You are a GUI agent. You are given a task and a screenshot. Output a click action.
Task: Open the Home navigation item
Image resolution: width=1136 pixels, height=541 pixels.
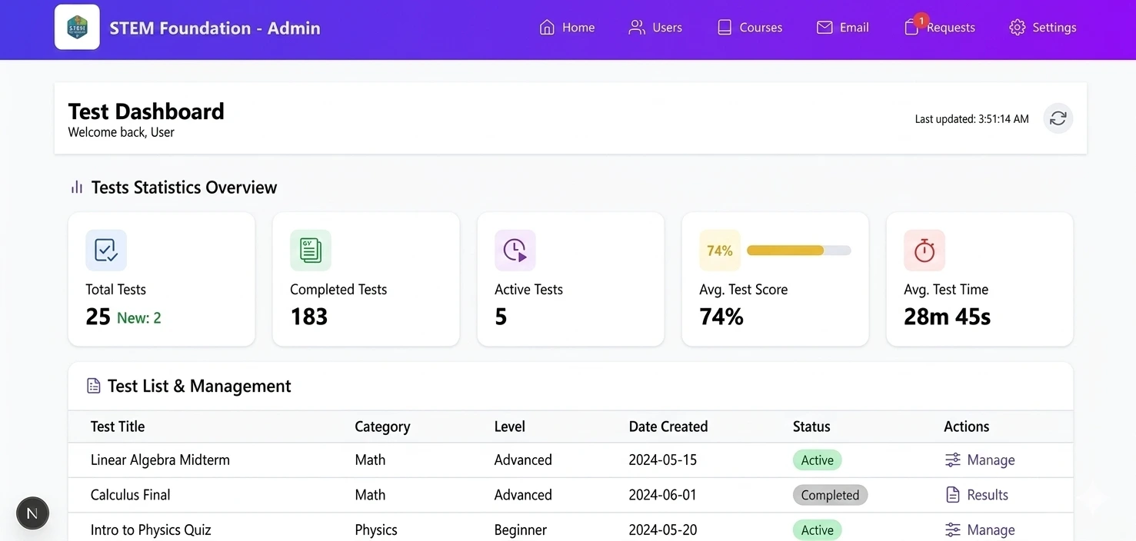click(567, 28)
